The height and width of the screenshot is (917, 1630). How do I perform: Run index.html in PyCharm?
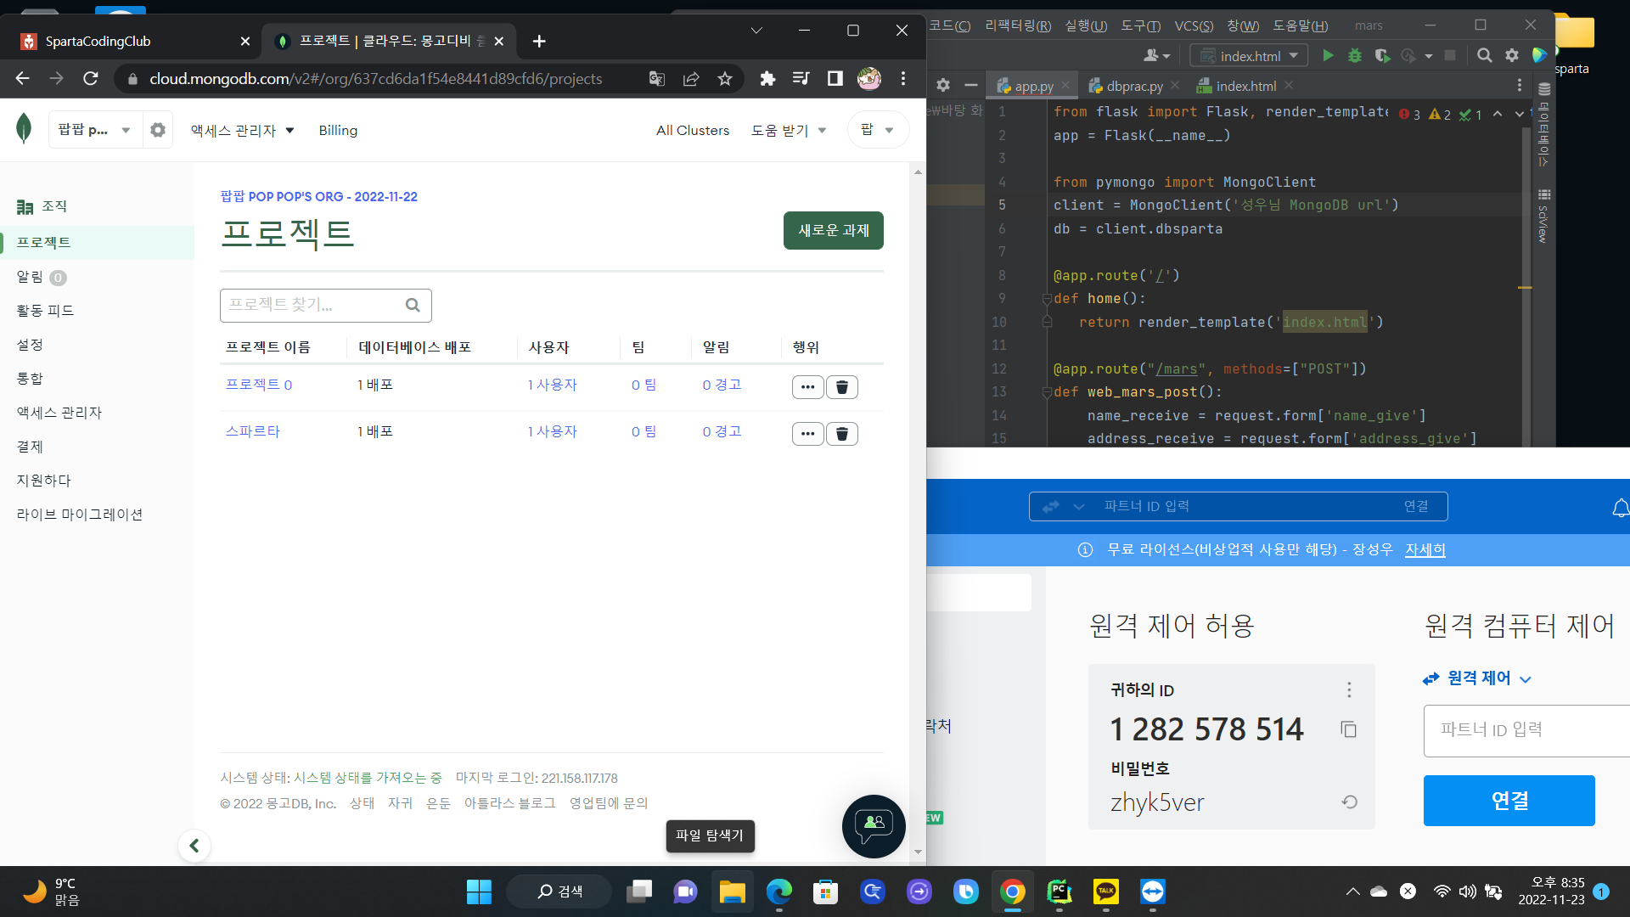pos(1328,56)
